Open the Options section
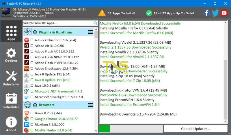The image size is (231, 135). [x=11, y=55]
